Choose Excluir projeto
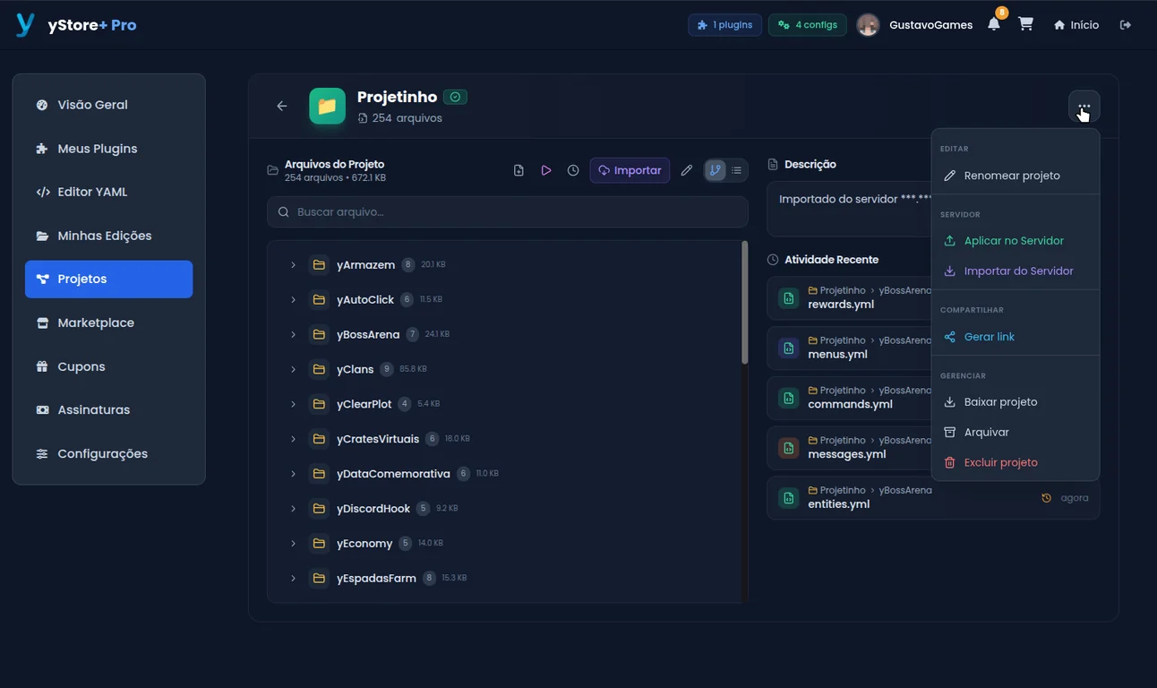Viewport: 1157px width, 688px height. coord(1015,462)
